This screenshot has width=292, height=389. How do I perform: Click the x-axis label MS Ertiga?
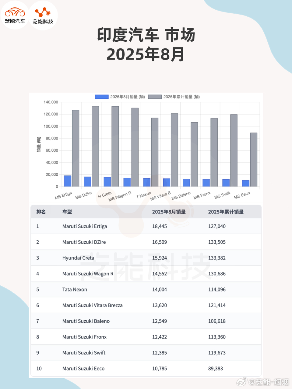point(63,195)
